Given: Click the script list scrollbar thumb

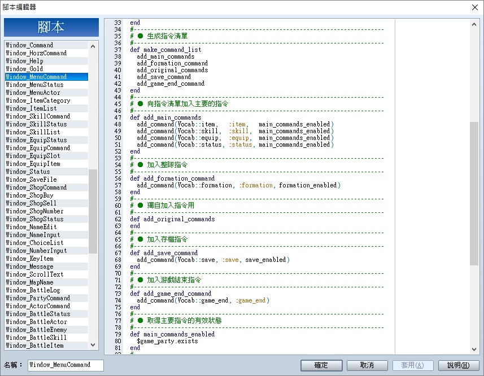Looking at the screenshot, I should 93,211.
